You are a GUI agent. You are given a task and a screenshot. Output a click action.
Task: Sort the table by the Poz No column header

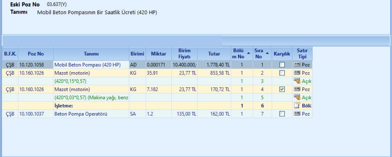36,54
